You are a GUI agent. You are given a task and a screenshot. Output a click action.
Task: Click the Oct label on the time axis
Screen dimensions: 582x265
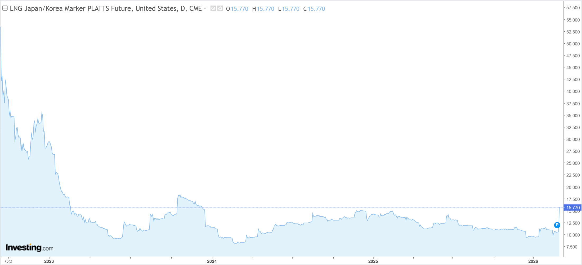click(8, 261)
